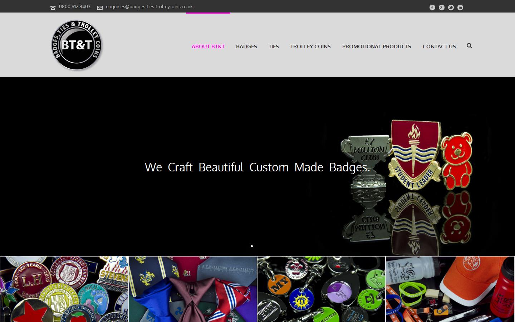
Task: Click the telephone icon in top bar
Action: click(x=53, y=8)
